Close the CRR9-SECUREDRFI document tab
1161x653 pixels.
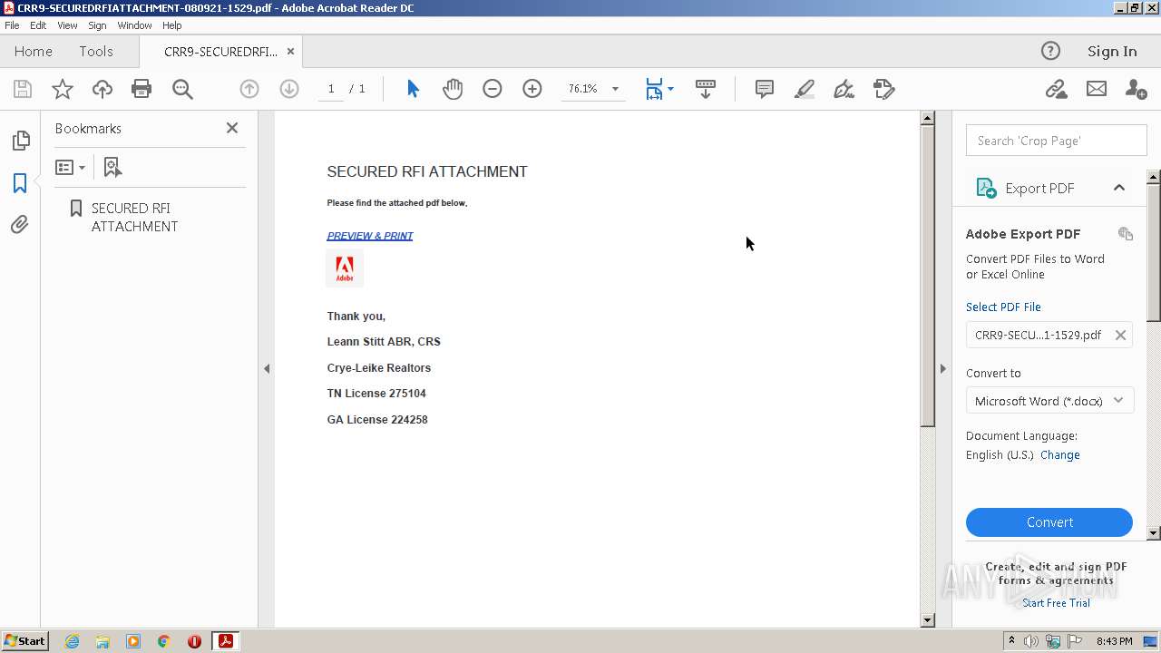(290, 51)
